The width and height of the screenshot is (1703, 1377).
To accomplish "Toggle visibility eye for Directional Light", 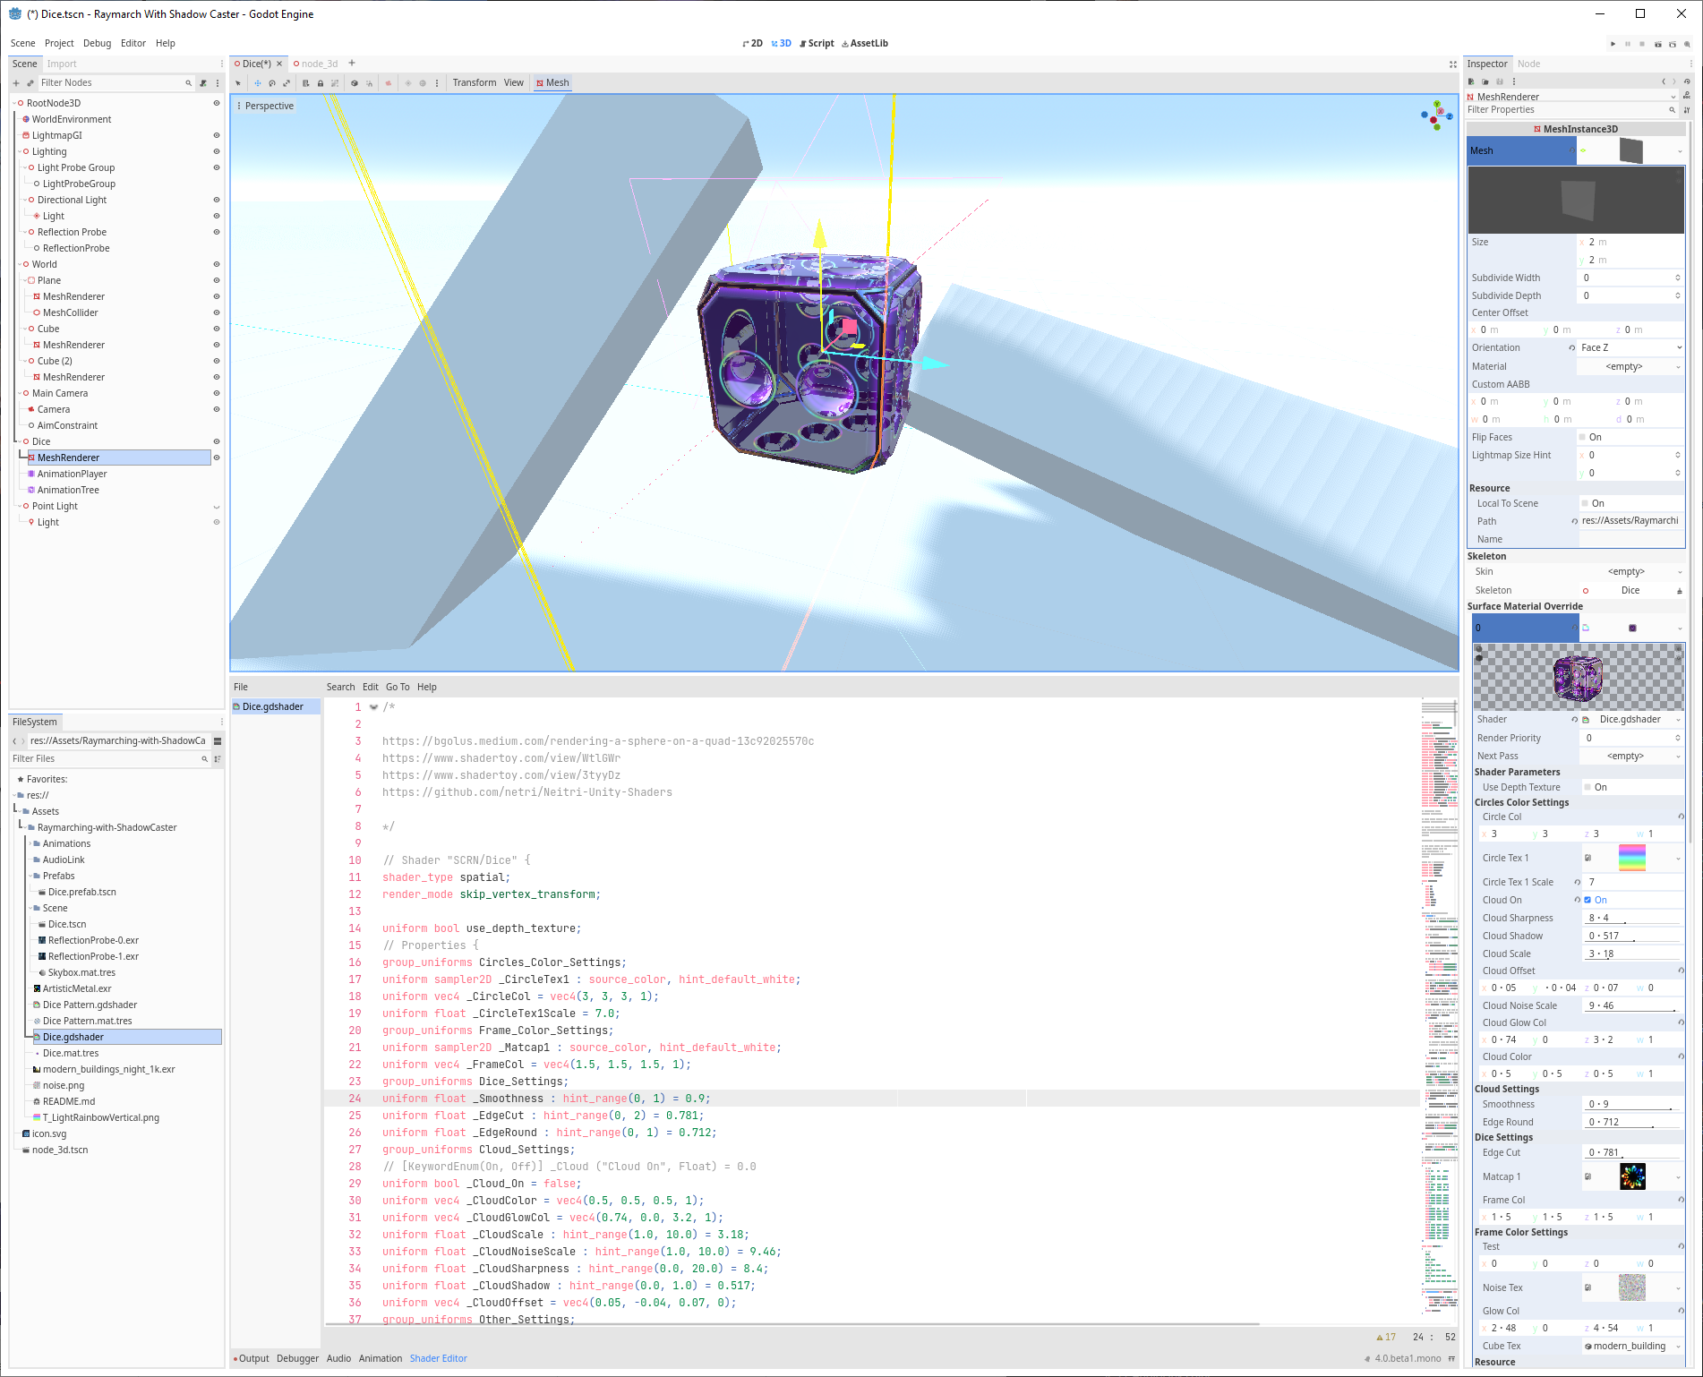I will (216, 201).
